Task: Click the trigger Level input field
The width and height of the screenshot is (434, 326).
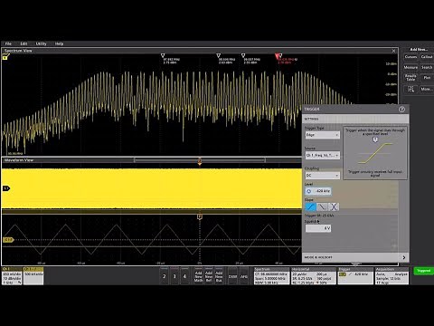Action: click(318, 191)
